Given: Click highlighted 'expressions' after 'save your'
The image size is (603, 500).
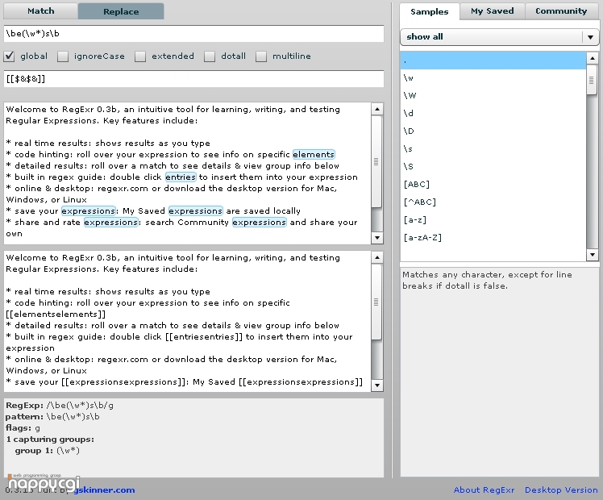Looking at the screenshot, I should click(x=89, y=211).
